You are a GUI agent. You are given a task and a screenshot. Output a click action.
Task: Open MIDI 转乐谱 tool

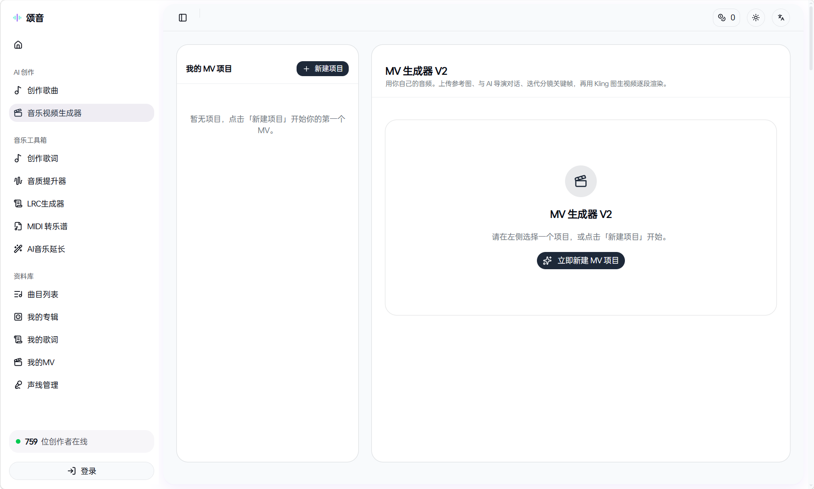[x=82, y=226]
